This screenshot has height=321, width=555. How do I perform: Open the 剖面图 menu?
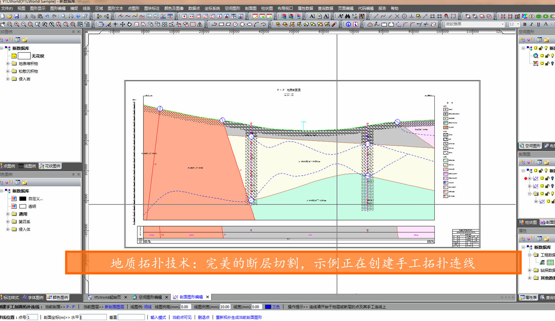[251, 8]
